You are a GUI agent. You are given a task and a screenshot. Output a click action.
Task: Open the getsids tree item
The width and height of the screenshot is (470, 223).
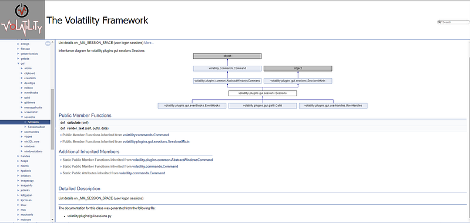click(x=25, y=59)
